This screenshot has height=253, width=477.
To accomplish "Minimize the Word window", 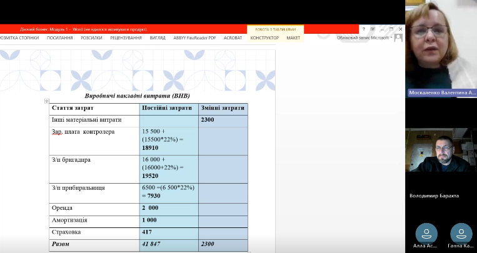I will click(x=383, y=29).
